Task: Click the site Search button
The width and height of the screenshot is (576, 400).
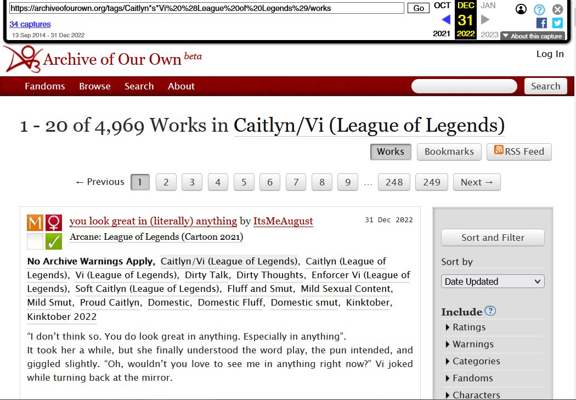Action: tap(545, 86)
